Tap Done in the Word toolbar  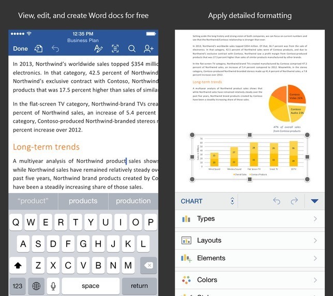(20, 49)
